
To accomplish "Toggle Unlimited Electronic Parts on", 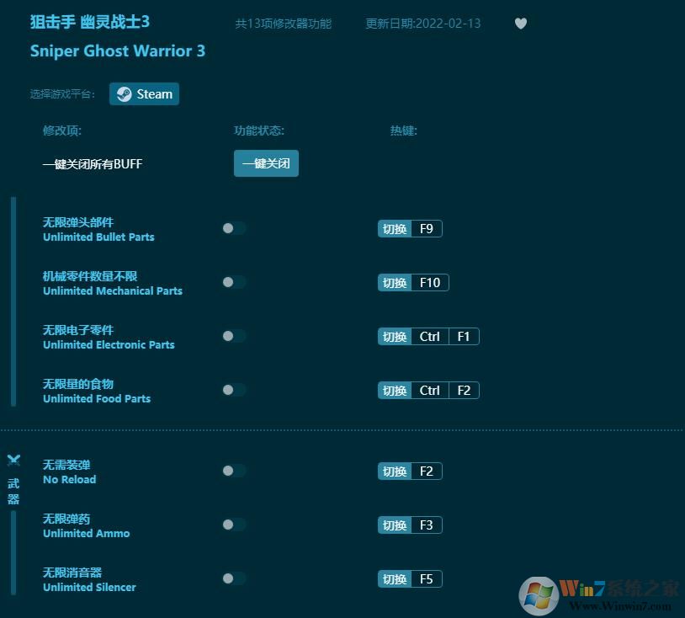I will (x=233, y=336).
